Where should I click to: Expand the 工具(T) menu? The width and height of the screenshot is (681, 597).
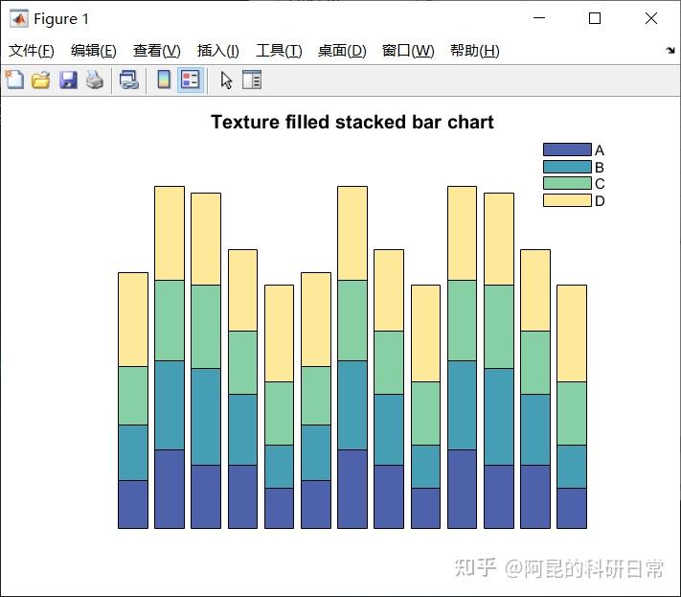click(x=279, y=51)
